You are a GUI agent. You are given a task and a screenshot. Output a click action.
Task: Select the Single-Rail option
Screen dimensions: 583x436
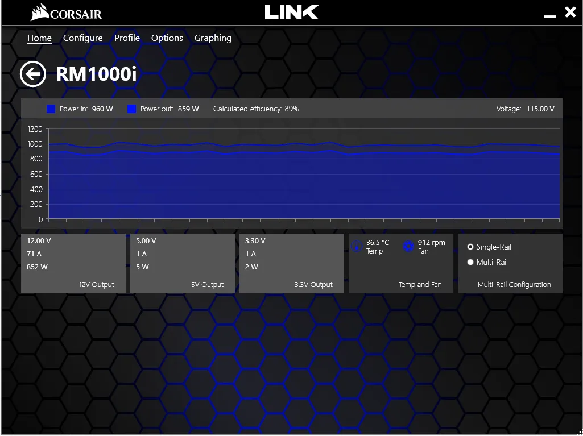coord(489,247)
